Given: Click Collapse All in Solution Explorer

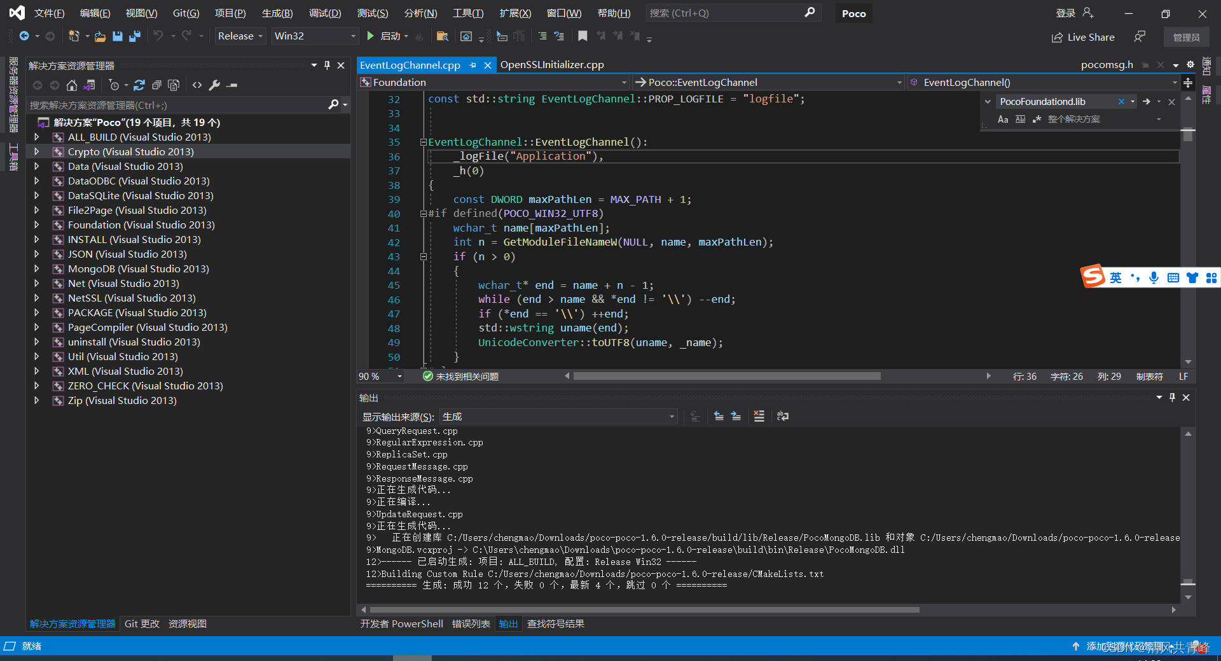Looking at the screenshot, I should point(156,85).
